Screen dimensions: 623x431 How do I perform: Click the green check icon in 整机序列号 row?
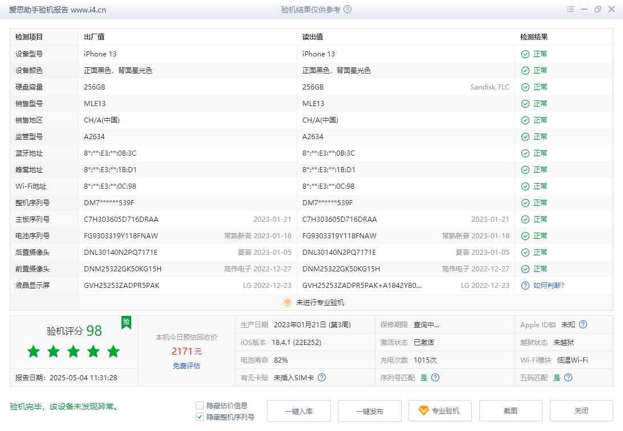(525, 203)
